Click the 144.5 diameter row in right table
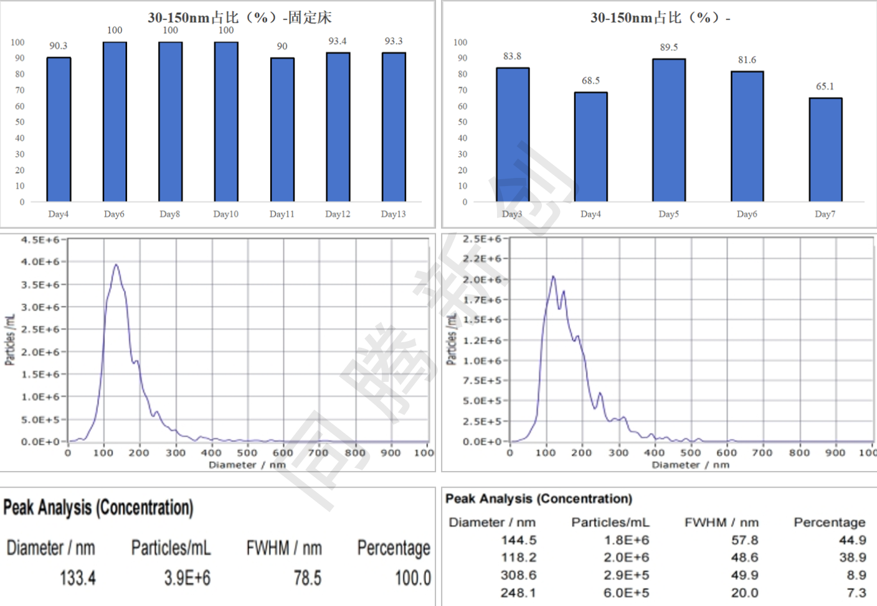This screenshot has height=606, width=877. tap(518, 540)
